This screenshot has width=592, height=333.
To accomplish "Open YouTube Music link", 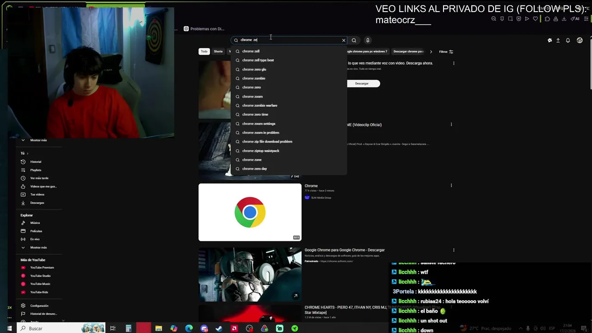I will [x=40, y=284].
